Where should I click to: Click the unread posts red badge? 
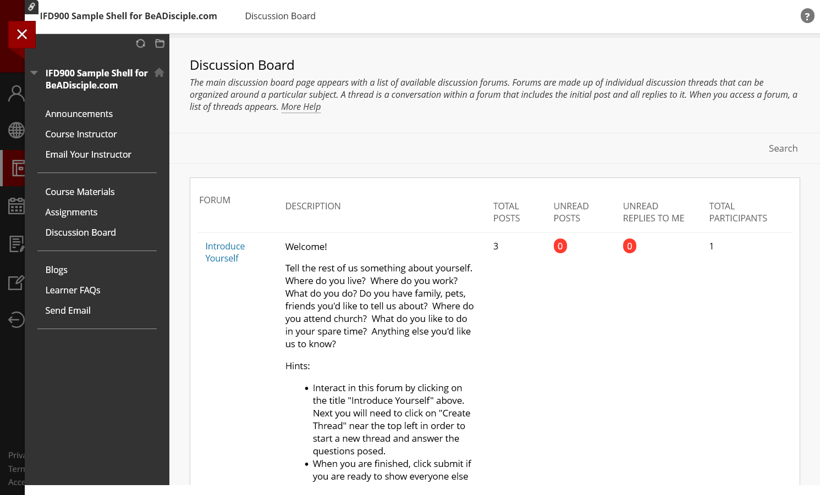pyautogui.click(x=560, y=246)
